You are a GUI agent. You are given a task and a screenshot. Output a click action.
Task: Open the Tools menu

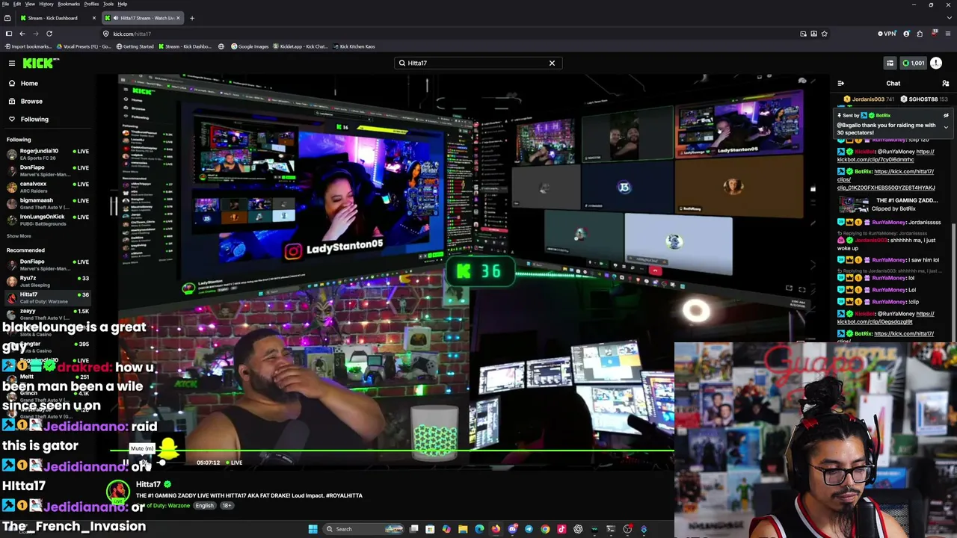click(x=108, y=4)
